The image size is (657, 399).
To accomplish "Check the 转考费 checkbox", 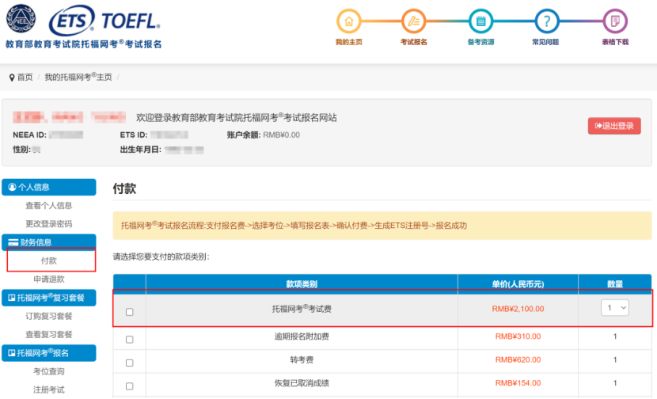I will (x=130, y=363).
